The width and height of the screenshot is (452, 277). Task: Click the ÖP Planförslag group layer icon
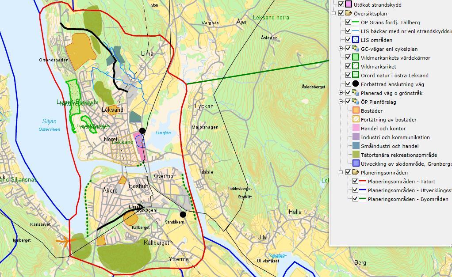coord(356,102)
